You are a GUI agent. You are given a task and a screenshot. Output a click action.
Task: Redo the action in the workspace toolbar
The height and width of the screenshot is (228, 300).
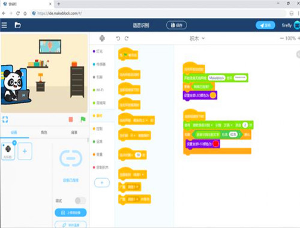127,38
